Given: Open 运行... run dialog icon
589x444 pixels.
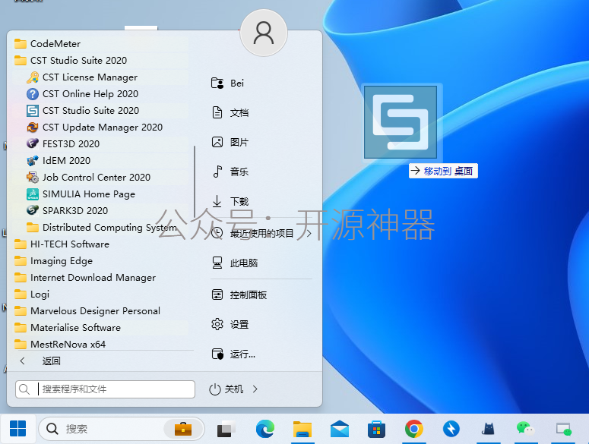Looking at the screenshot, I should 217,354.
